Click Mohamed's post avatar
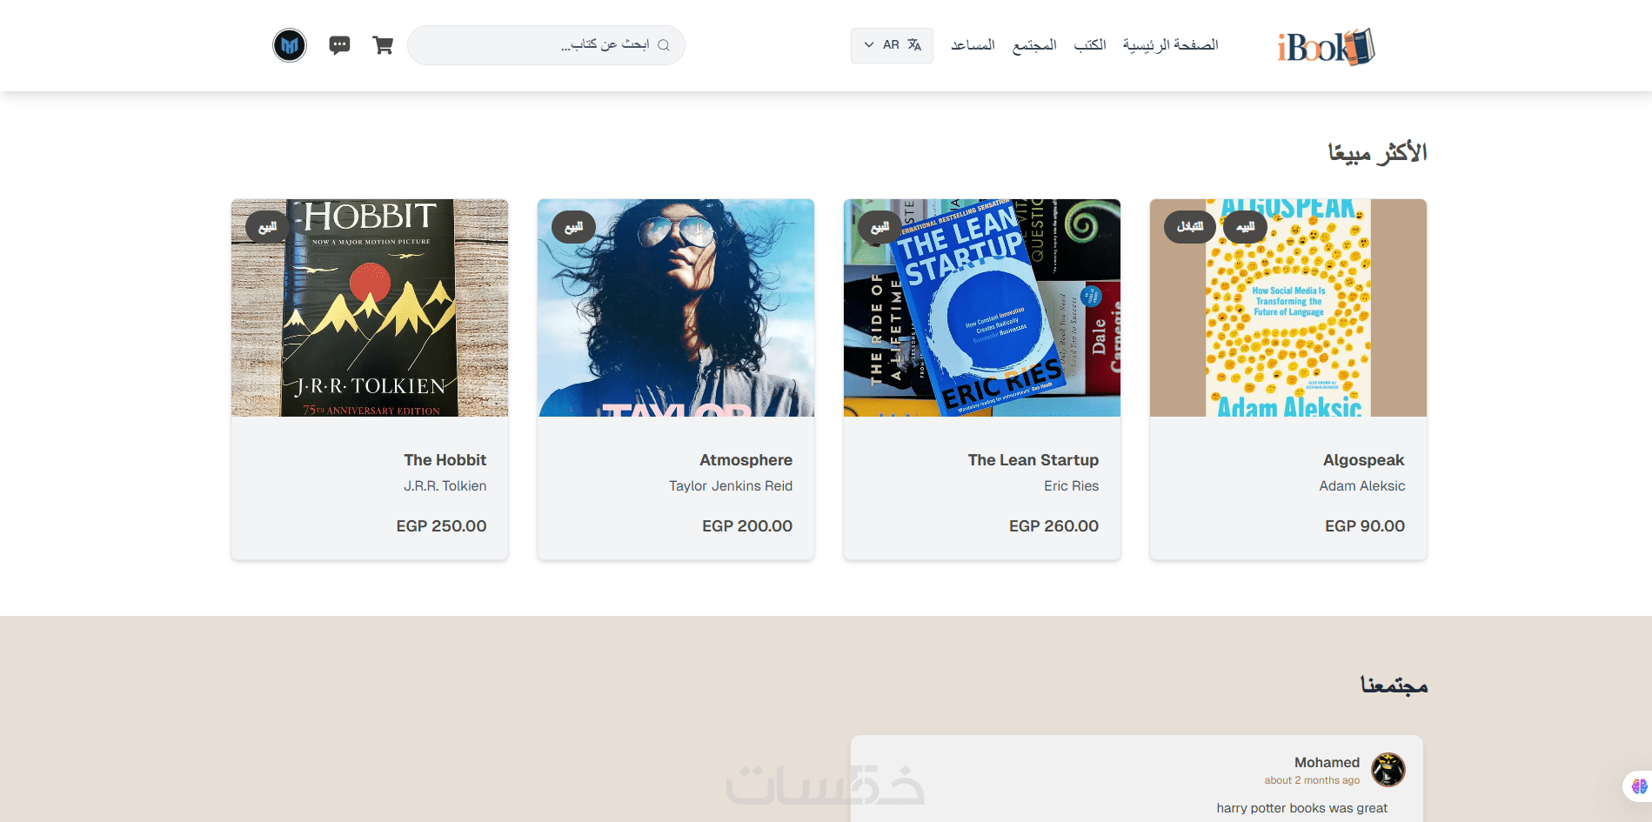 point(1388,770)
